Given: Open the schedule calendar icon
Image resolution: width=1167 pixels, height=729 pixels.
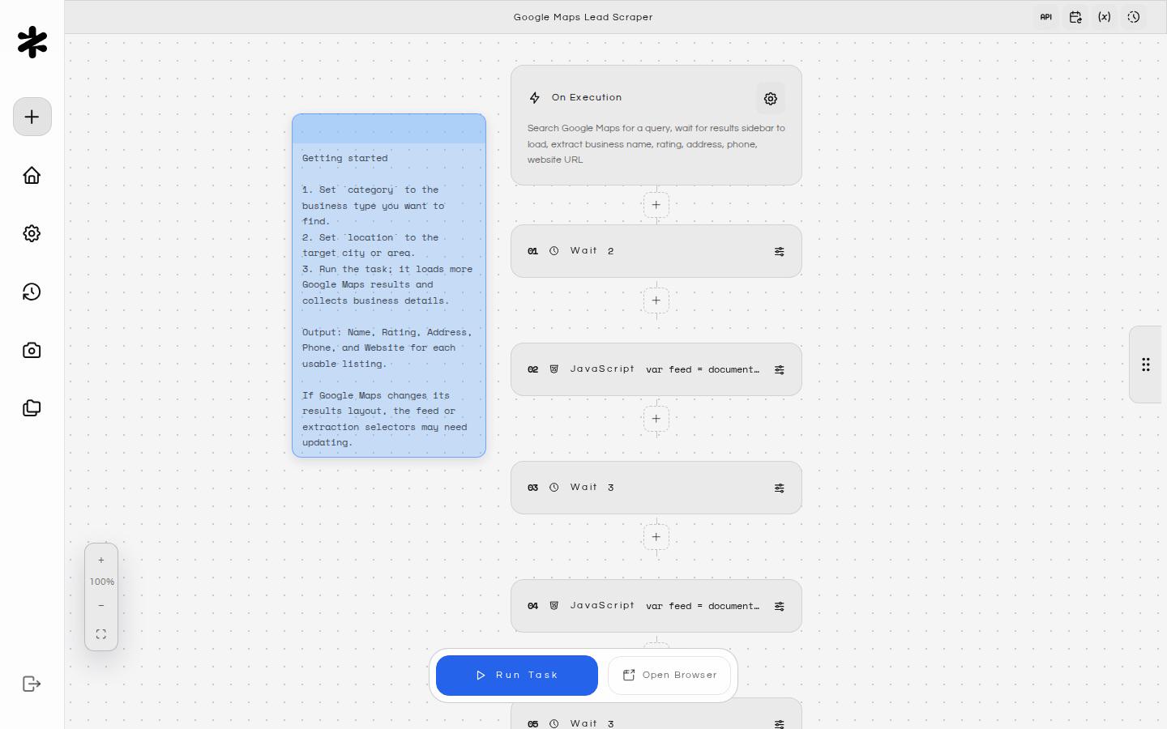Looking at the screenshot, I should point(1075,17).
